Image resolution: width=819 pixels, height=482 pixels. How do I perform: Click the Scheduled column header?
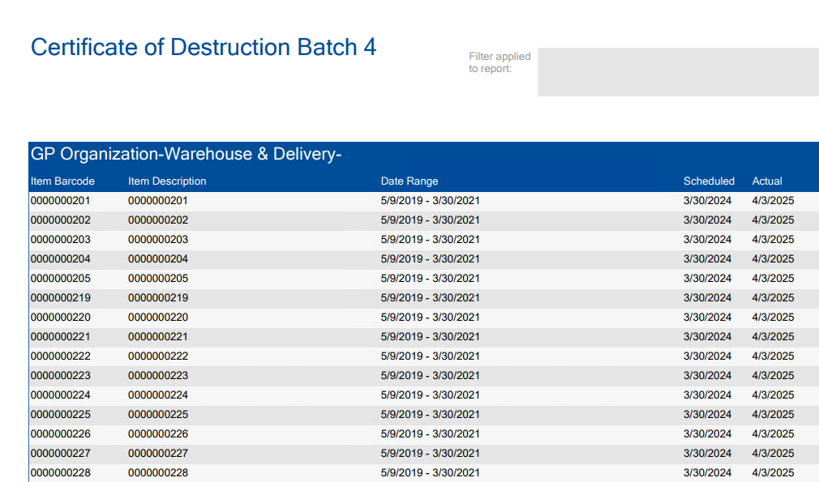tap(709, 181)
